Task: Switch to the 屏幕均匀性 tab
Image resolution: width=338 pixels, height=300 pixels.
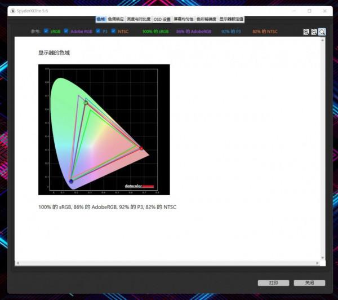Action: coord(183,19)
